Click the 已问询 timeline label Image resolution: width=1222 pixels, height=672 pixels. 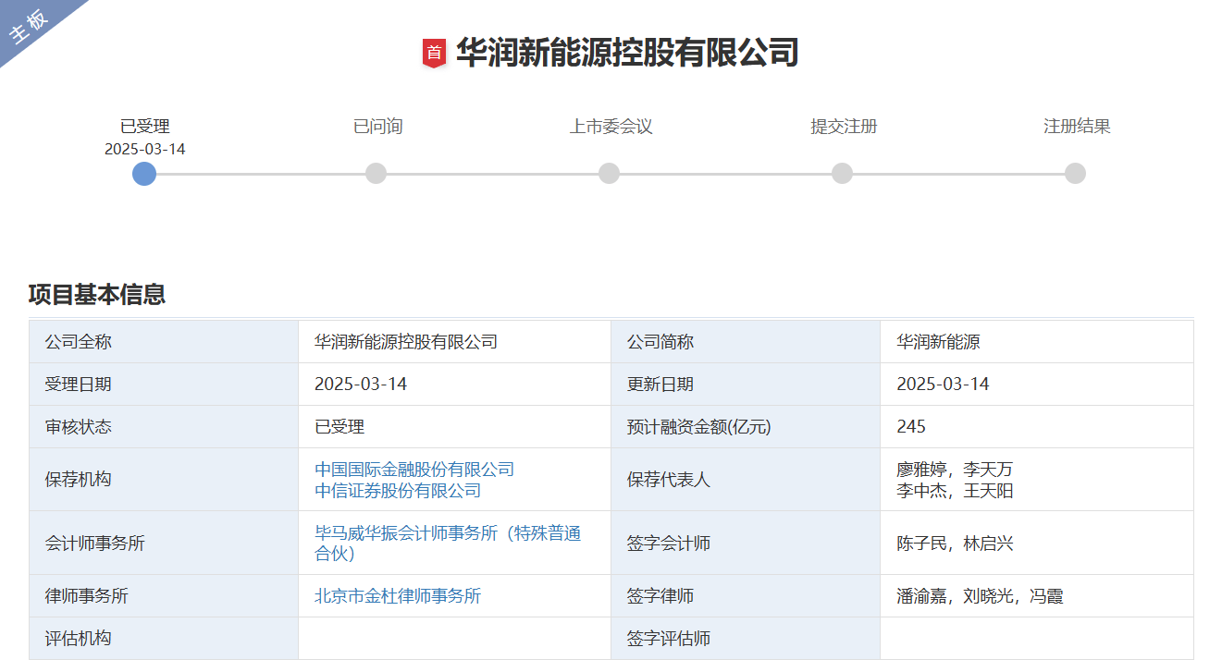coord(377,127)
